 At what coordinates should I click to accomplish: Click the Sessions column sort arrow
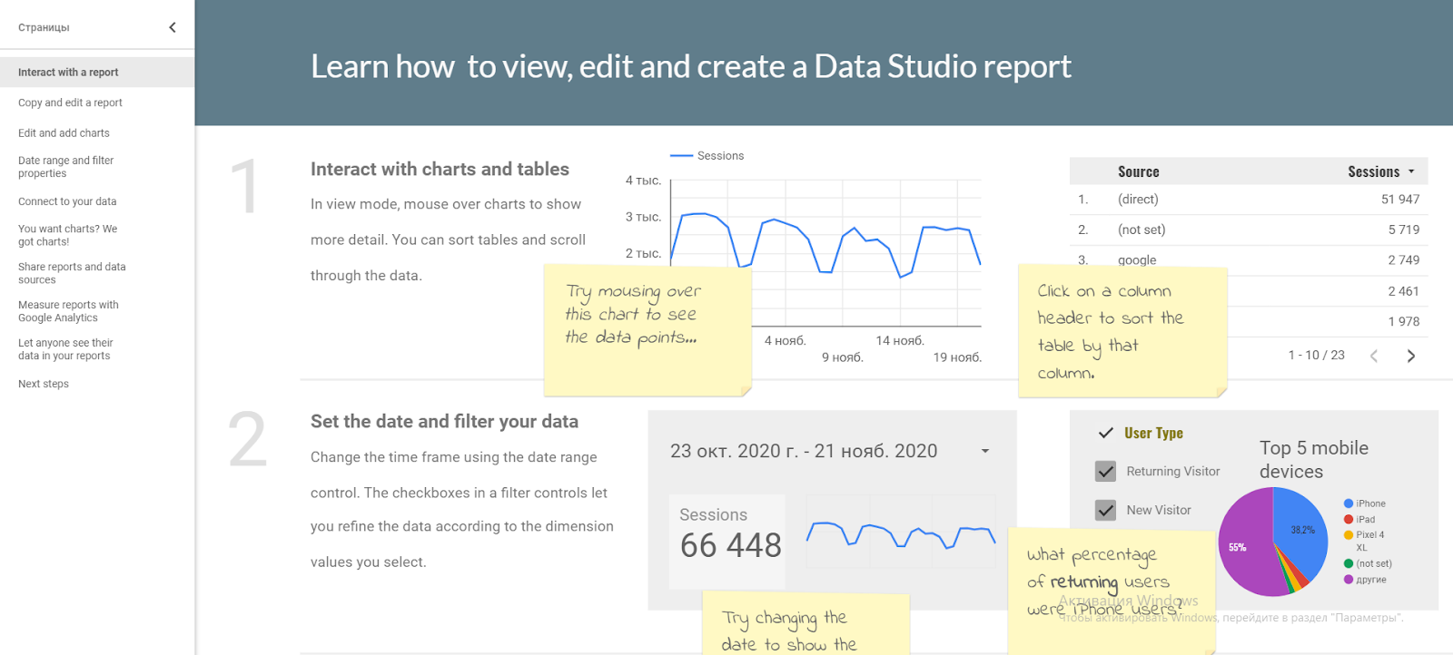point(1411,171)
